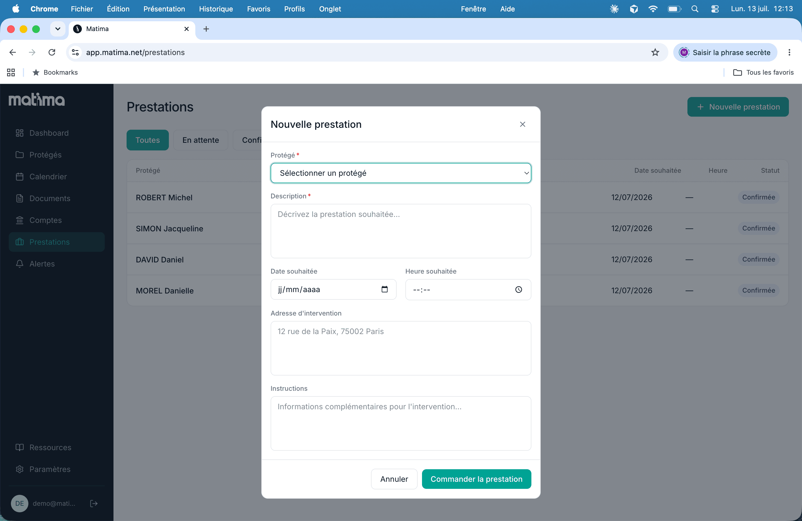Open the Sélectionner un protégé dropdown
This screenshot has width=802, height=521.
401,173
